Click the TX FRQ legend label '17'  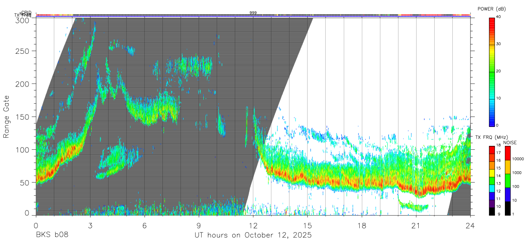[499, 153]
